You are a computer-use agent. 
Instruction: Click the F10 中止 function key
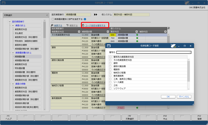[165, 118]
